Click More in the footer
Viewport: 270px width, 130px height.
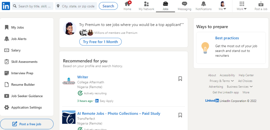246,92
